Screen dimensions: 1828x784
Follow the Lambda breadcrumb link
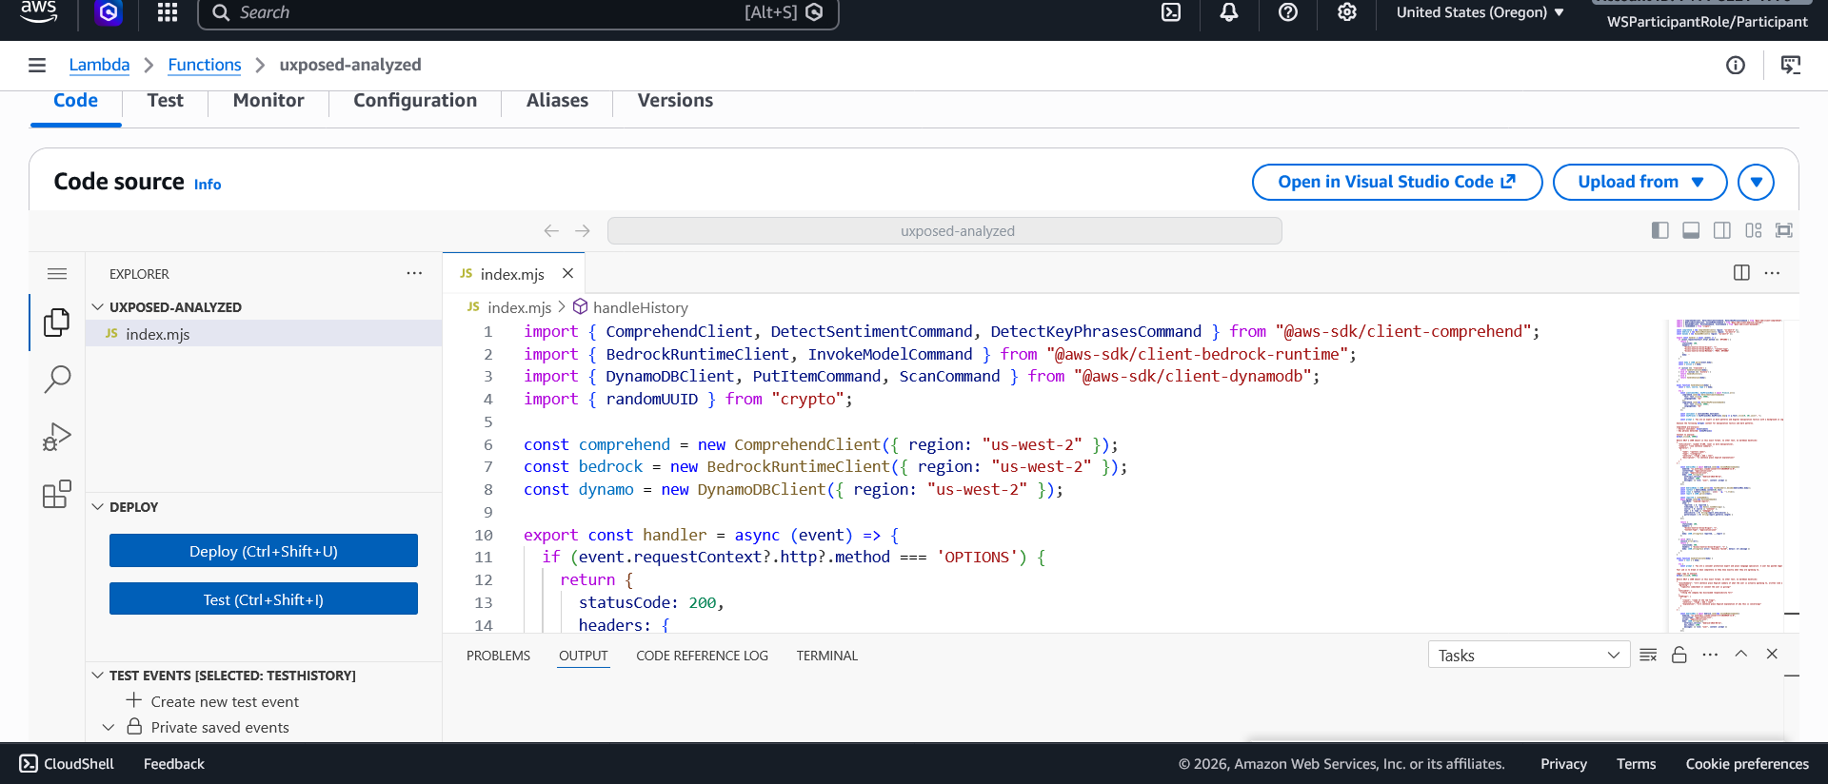click(x=99, y=65)
